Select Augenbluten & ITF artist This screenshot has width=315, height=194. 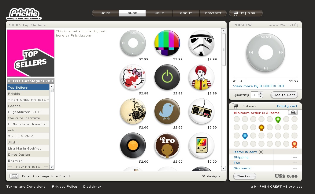[x=28, y=112]
